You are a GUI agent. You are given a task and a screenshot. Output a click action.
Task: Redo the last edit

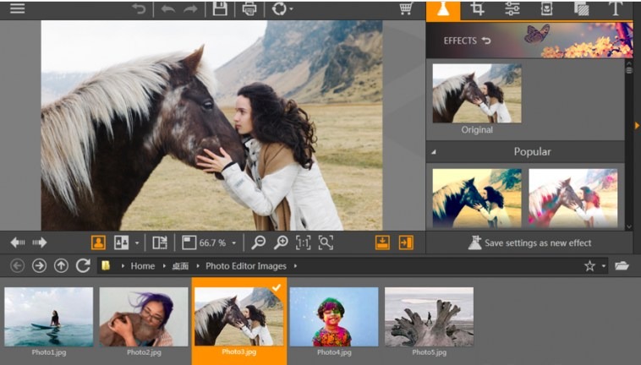point(190,8)
